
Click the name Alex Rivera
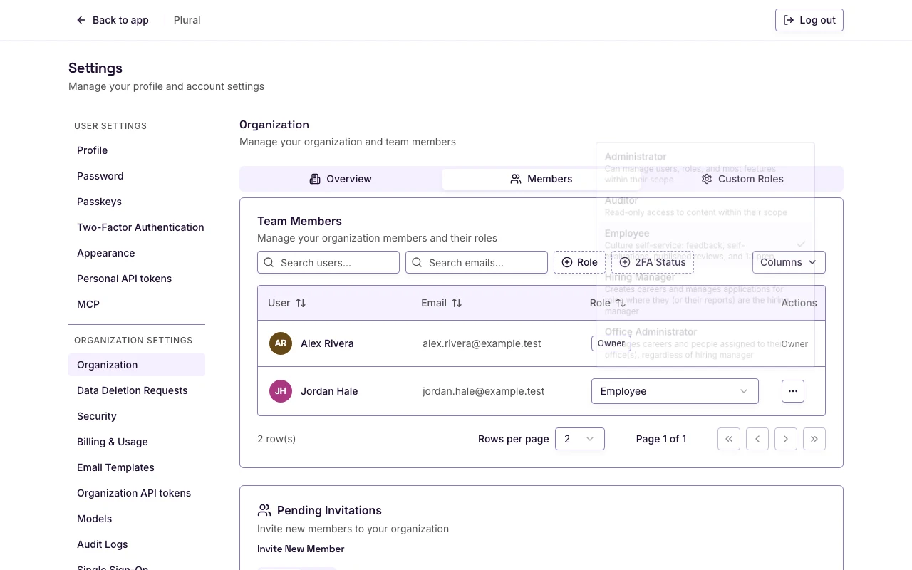[327, 343]
